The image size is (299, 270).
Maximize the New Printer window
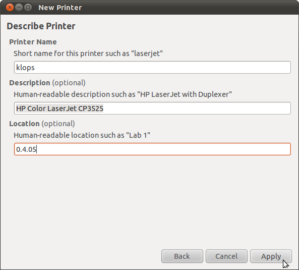(28, 8)
